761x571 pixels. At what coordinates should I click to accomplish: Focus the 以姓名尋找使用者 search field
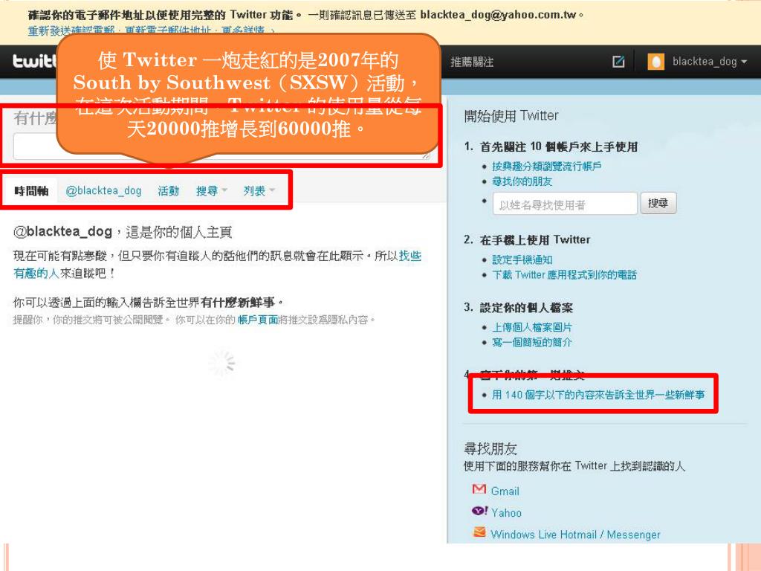(x=565, y=204)
